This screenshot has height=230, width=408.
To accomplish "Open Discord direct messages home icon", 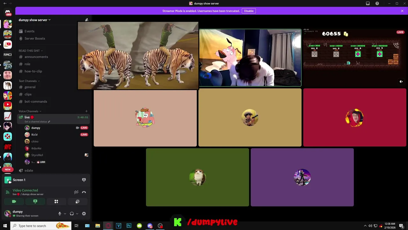I will (8, 12).
